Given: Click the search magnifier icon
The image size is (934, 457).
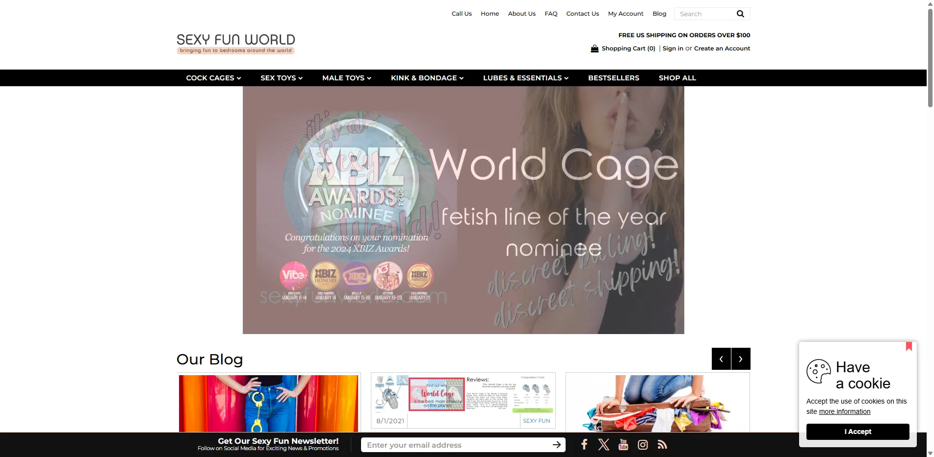Looking at the screenshot, I should pos(740,14).
